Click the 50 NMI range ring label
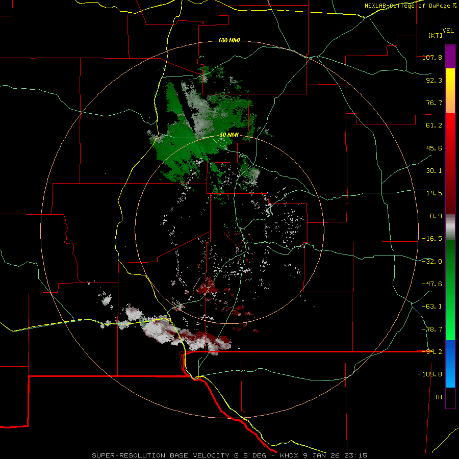 [x=229, y=135]
